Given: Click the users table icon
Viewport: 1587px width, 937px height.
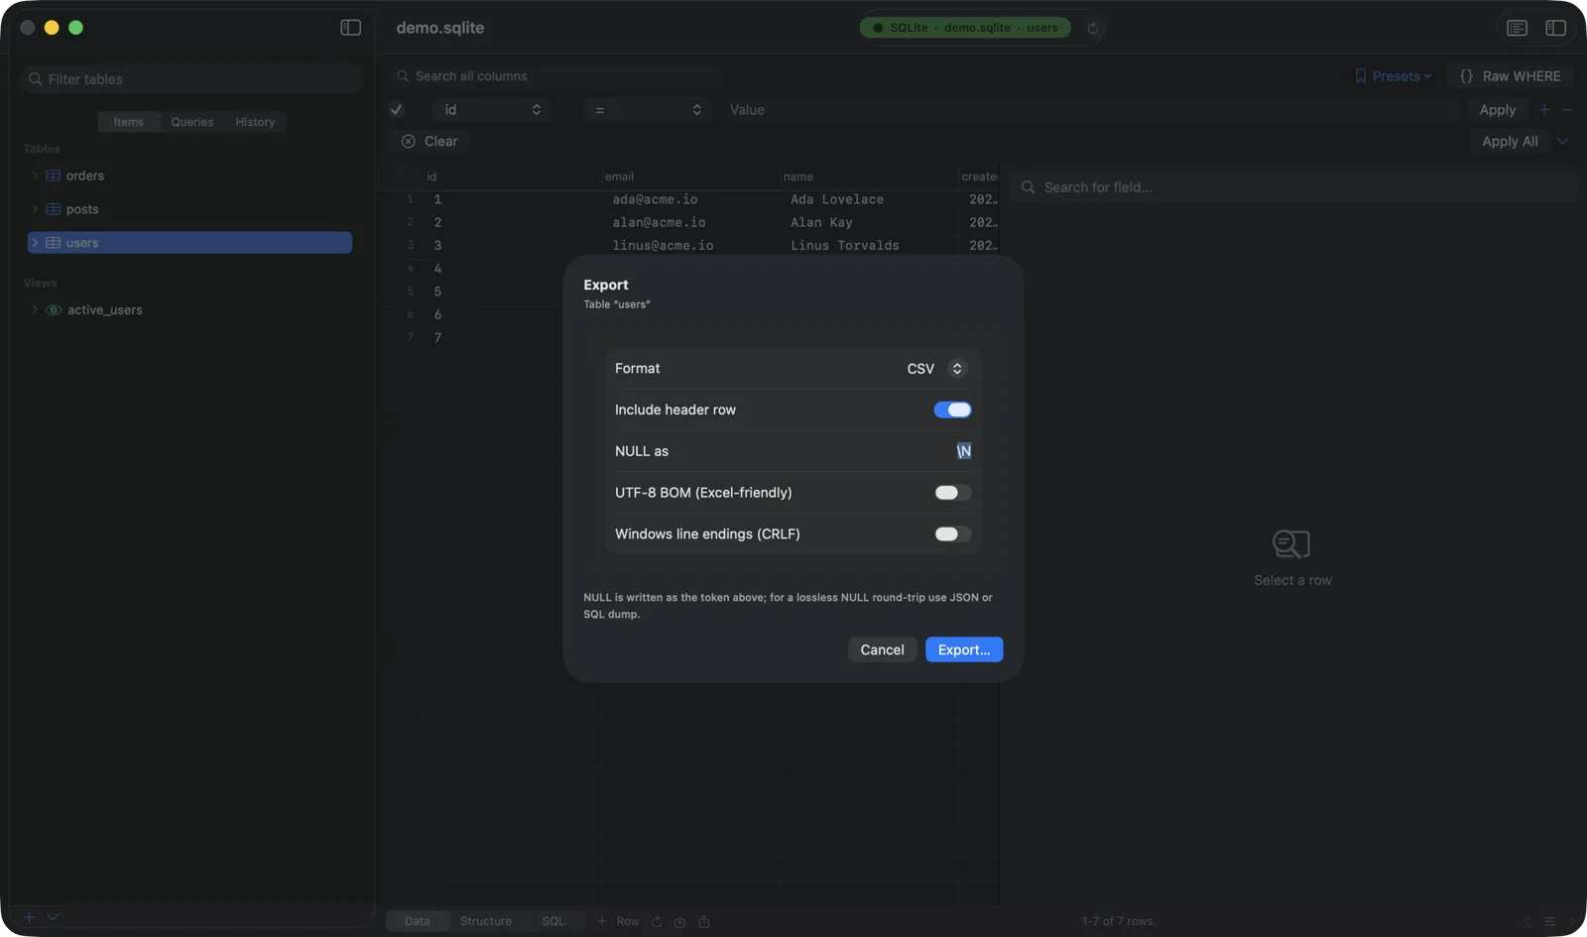Looking at the screenshot, I should [x=54, y=243].
